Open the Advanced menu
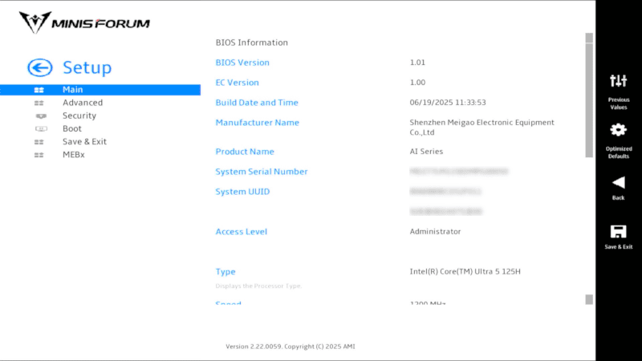The width and height of the screenshot is (642, 361). pos(83,103)
